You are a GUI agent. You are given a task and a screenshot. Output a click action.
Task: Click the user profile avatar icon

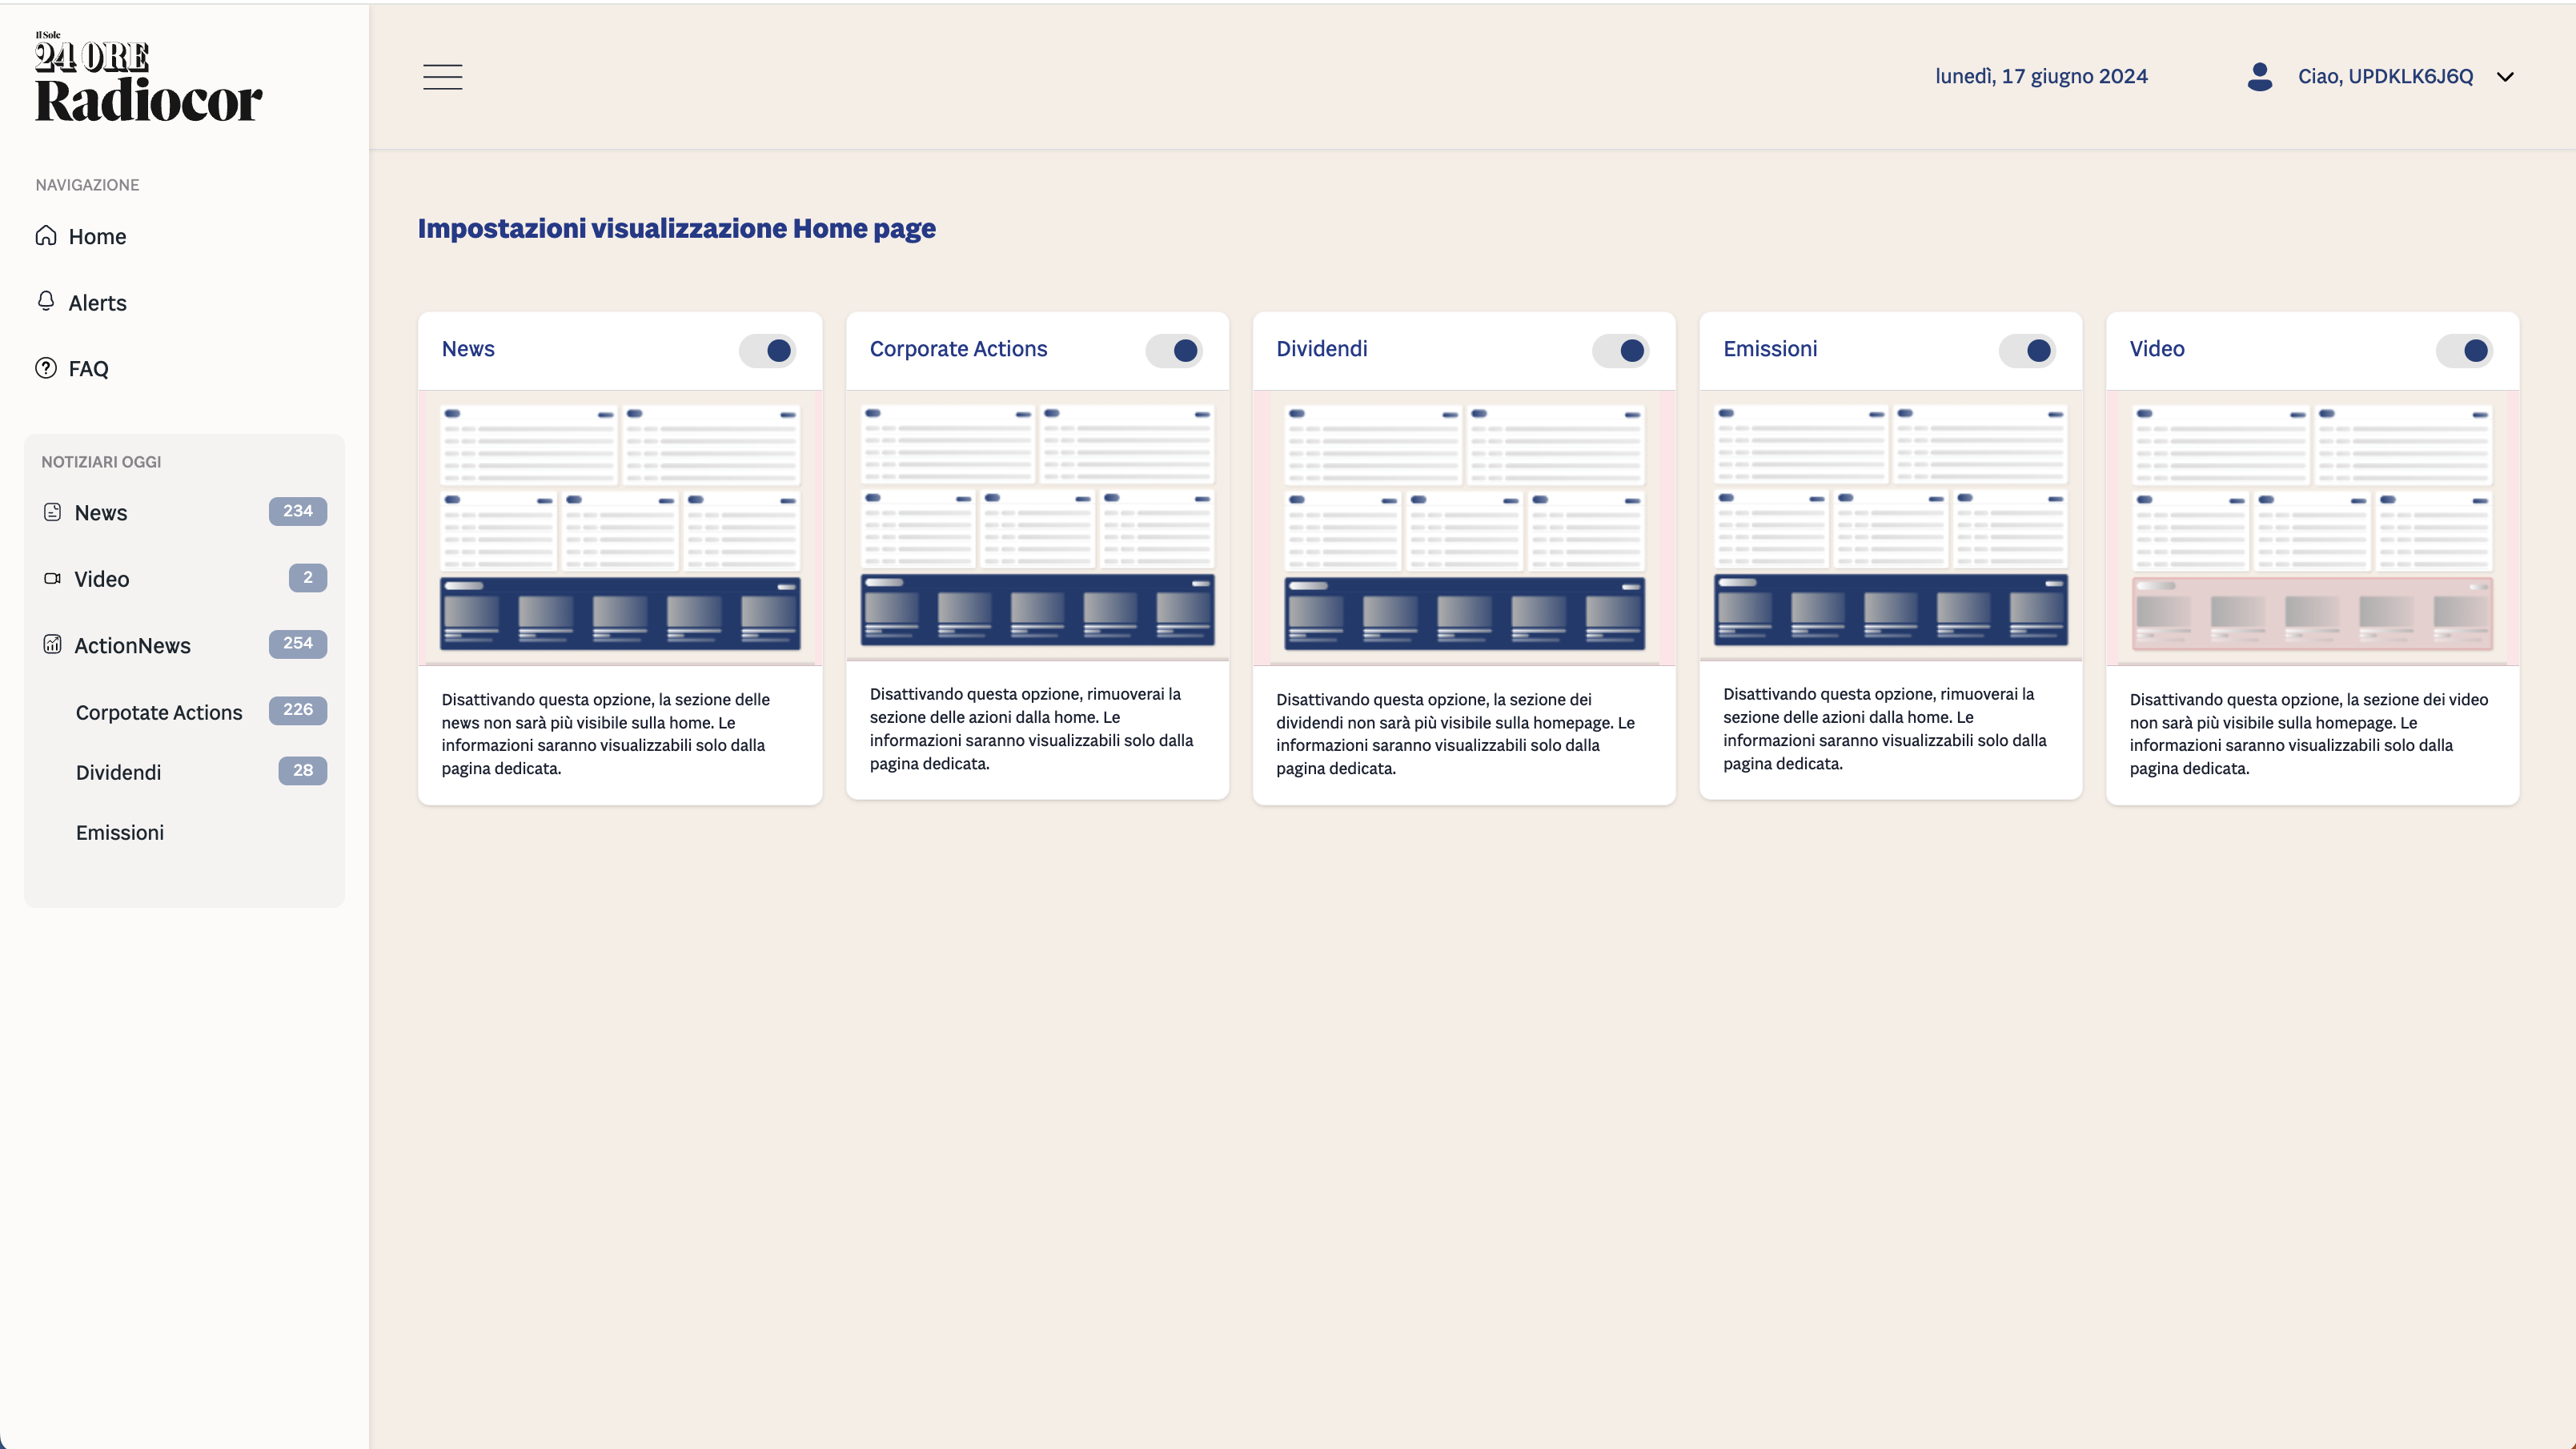[2260, 77]
